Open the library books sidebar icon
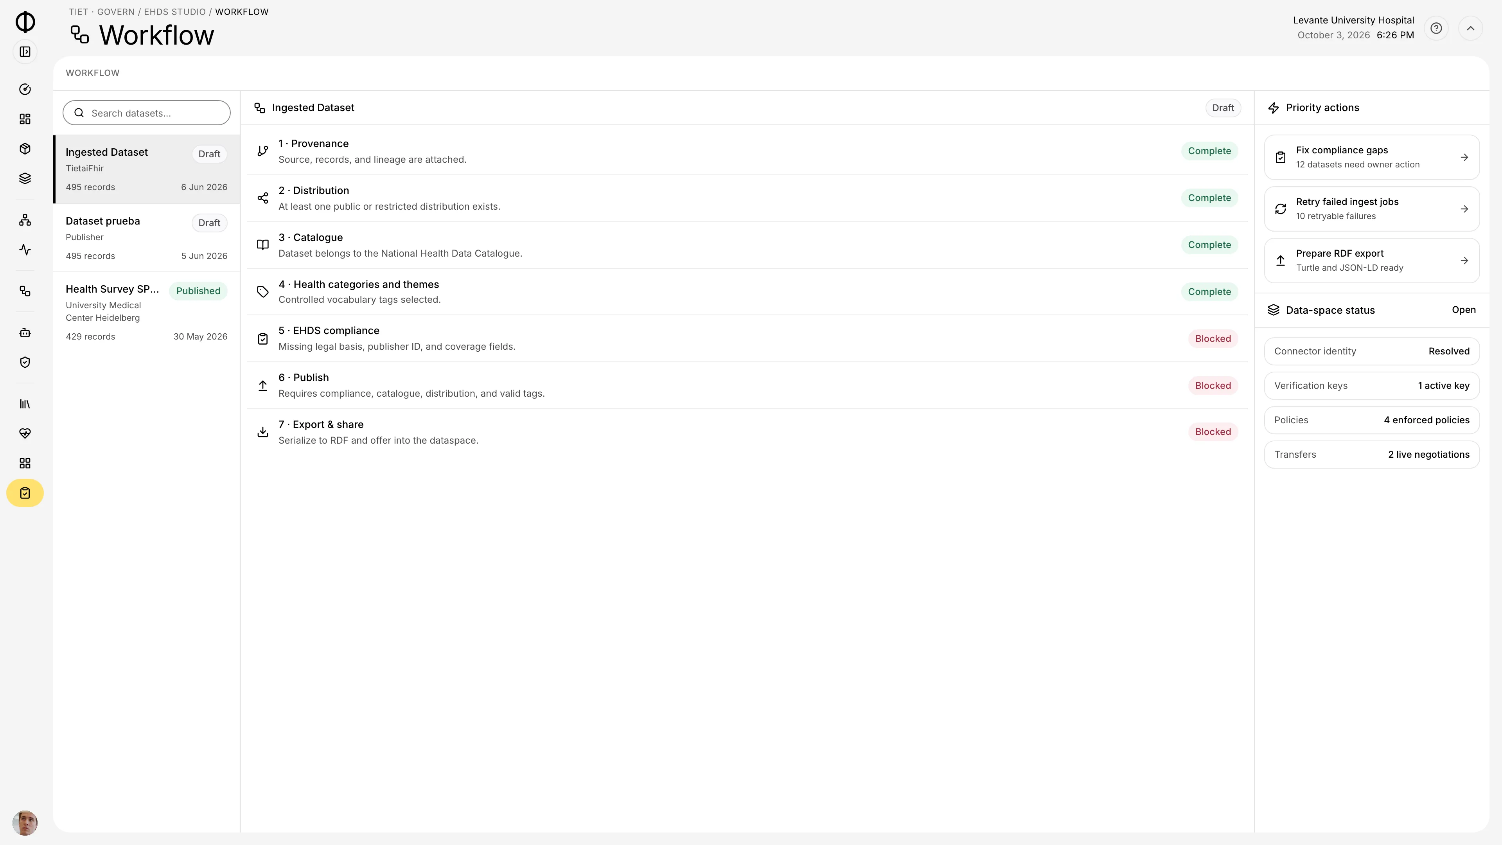Screen dimensions: 1502x845 tap(25, 404)
